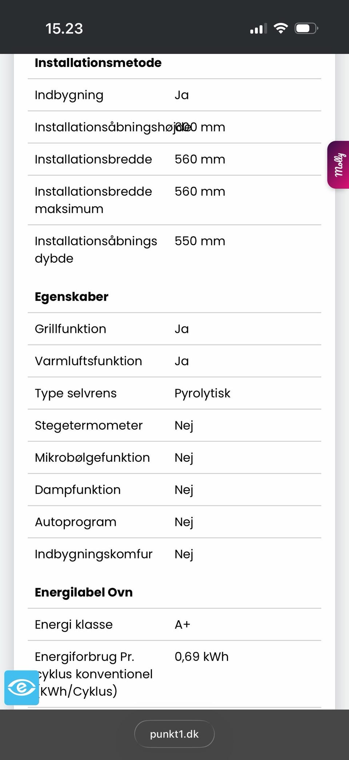The width and height of the screenshot is (349, 760).
Task: Tap the blue eye accessibility icon
Action: pyautogui.click(x=21, y=688)
